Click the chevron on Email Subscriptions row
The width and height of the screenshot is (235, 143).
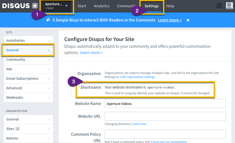pos(49,79)
